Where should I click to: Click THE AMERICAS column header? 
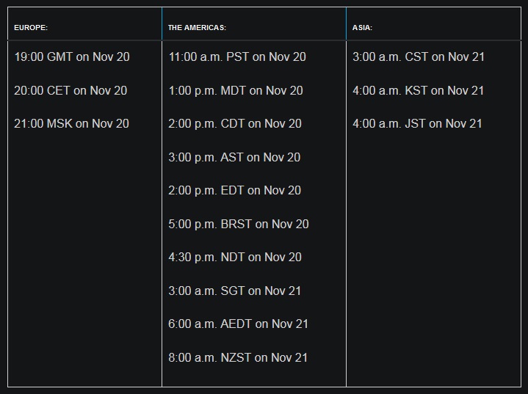pyautogui.click(x=197, y=28)
